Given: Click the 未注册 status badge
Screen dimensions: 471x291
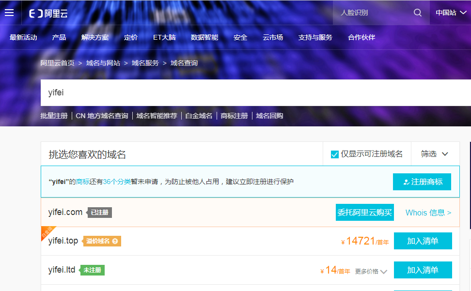Looking at the screenshot, I should 92,270.
